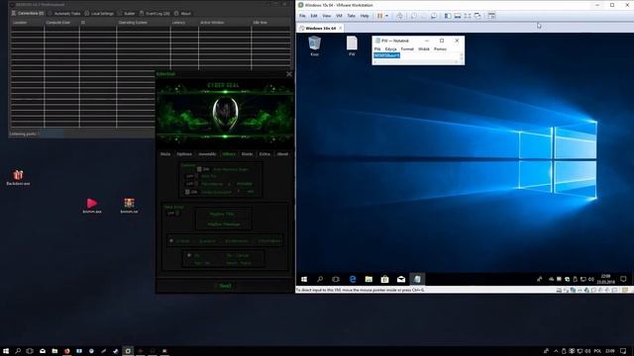
Task: Open Microsoft Store in the guest taskbar
Action: [x=385, y=279]
